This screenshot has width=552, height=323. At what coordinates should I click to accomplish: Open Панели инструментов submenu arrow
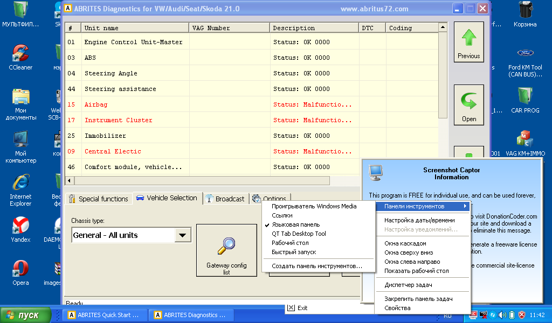point(465,206)
